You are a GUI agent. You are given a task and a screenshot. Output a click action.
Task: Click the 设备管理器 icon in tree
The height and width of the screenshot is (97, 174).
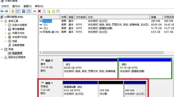point(10,45)
